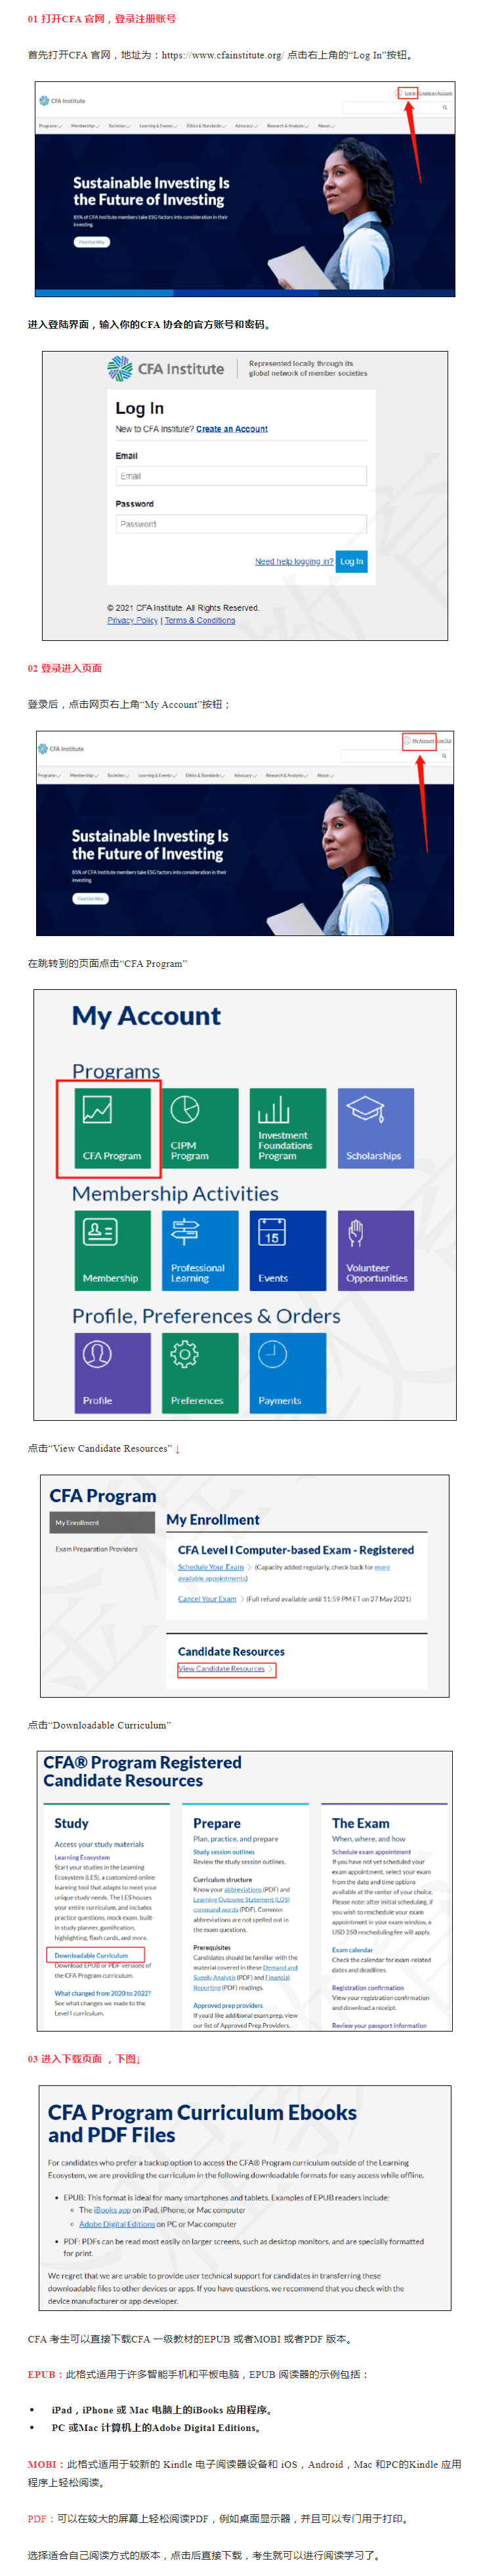Open the Profile tile
502x2576 pixels.
tap(112, 1372)
